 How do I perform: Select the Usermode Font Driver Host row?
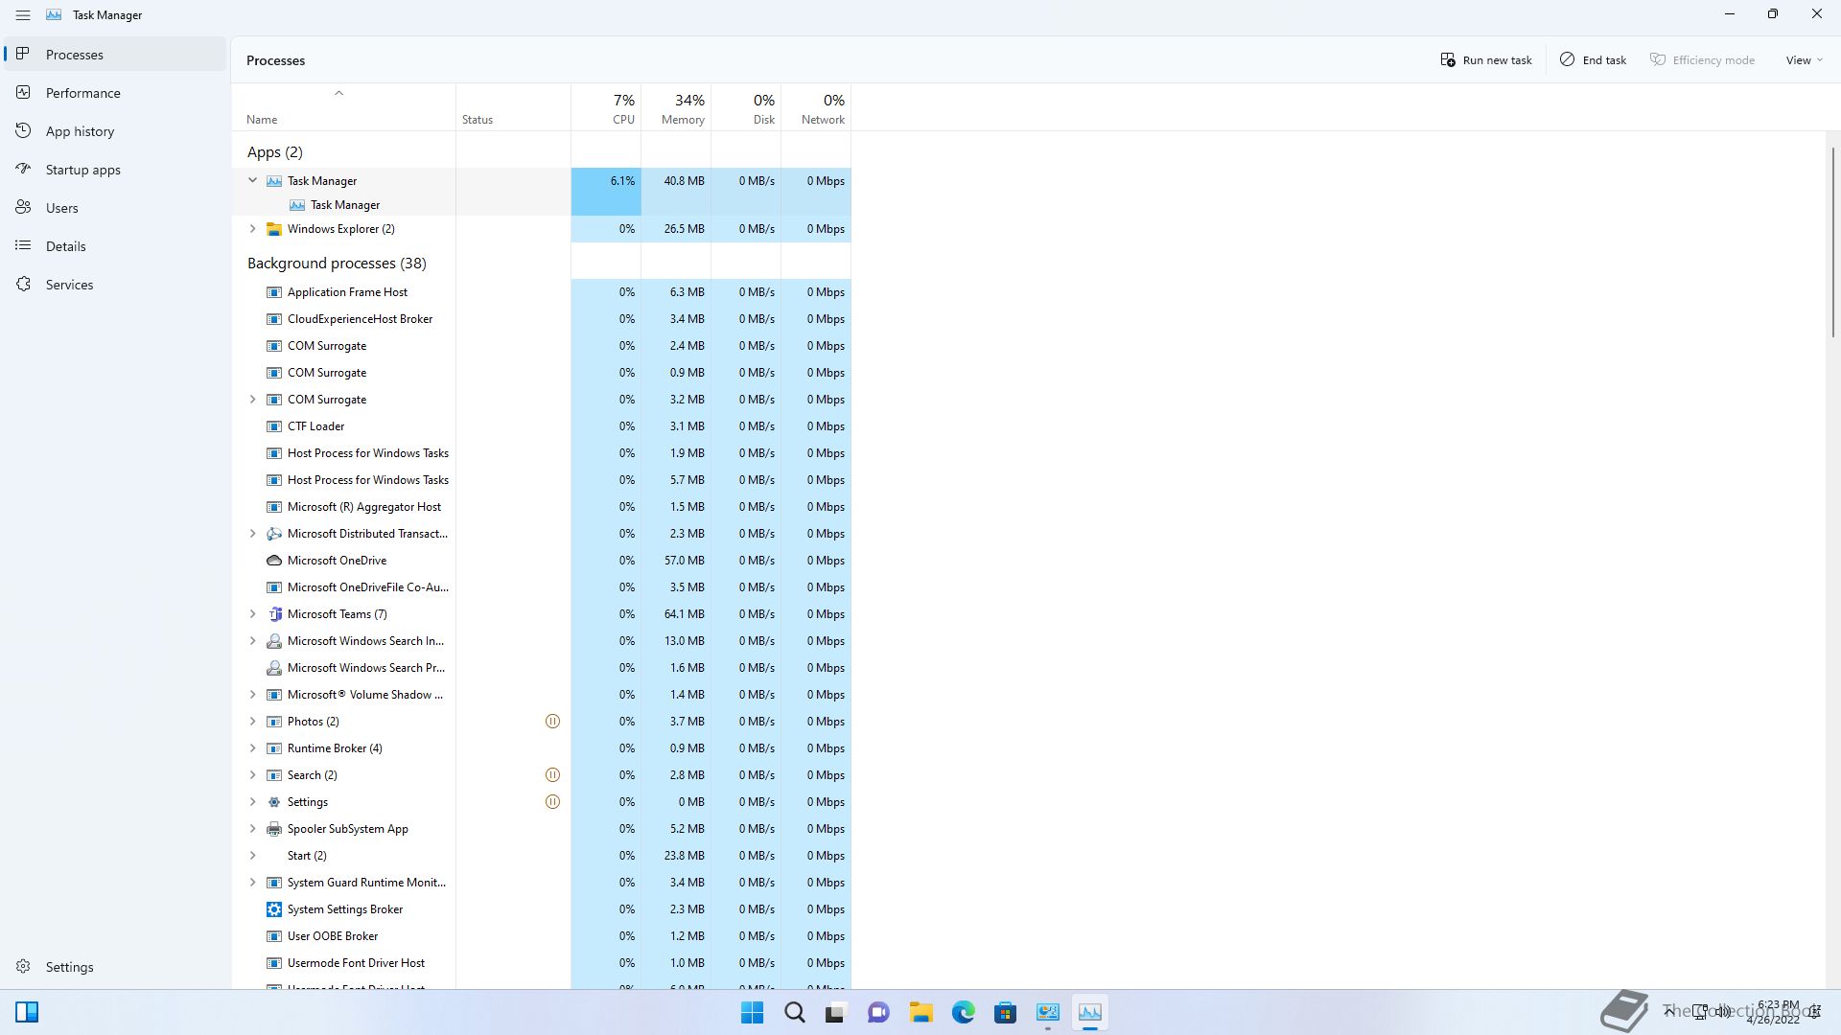click(x=541, y=963)
